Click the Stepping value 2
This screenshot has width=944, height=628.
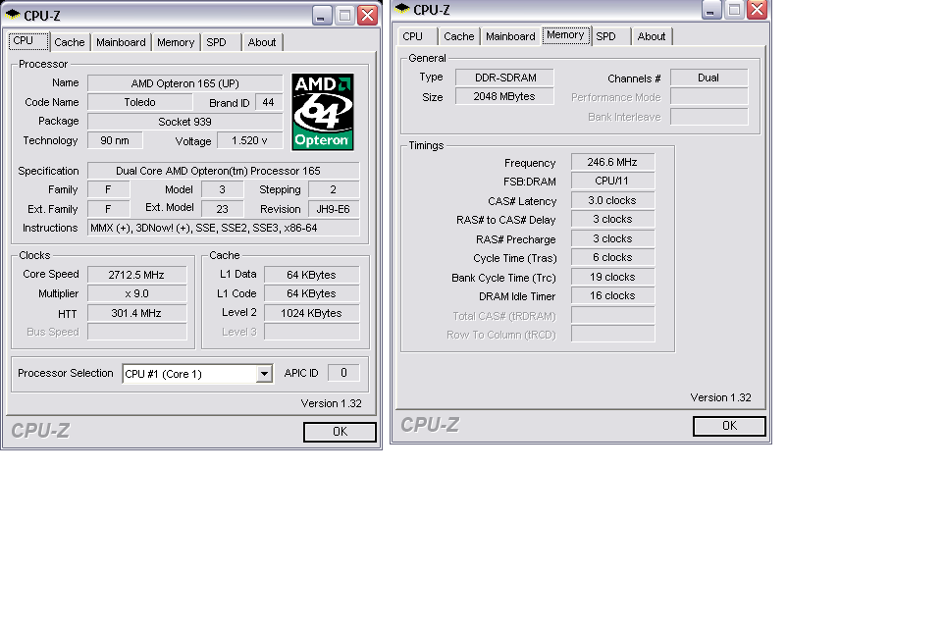coord(334,189)
